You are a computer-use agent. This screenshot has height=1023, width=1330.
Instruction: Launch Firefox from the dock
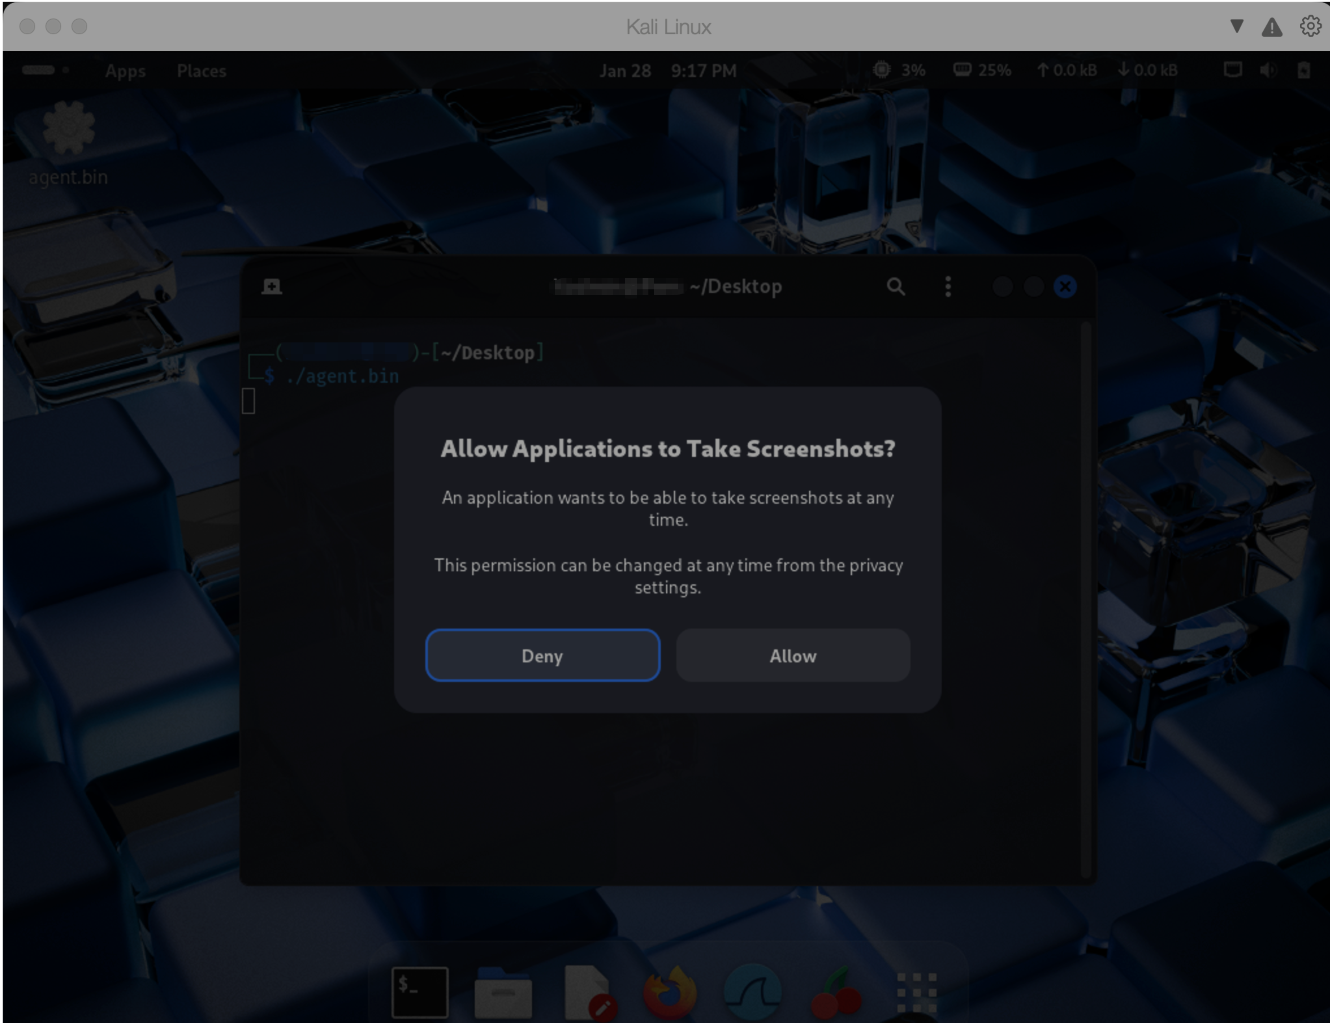pyautogui.click(x=670, y=991)
